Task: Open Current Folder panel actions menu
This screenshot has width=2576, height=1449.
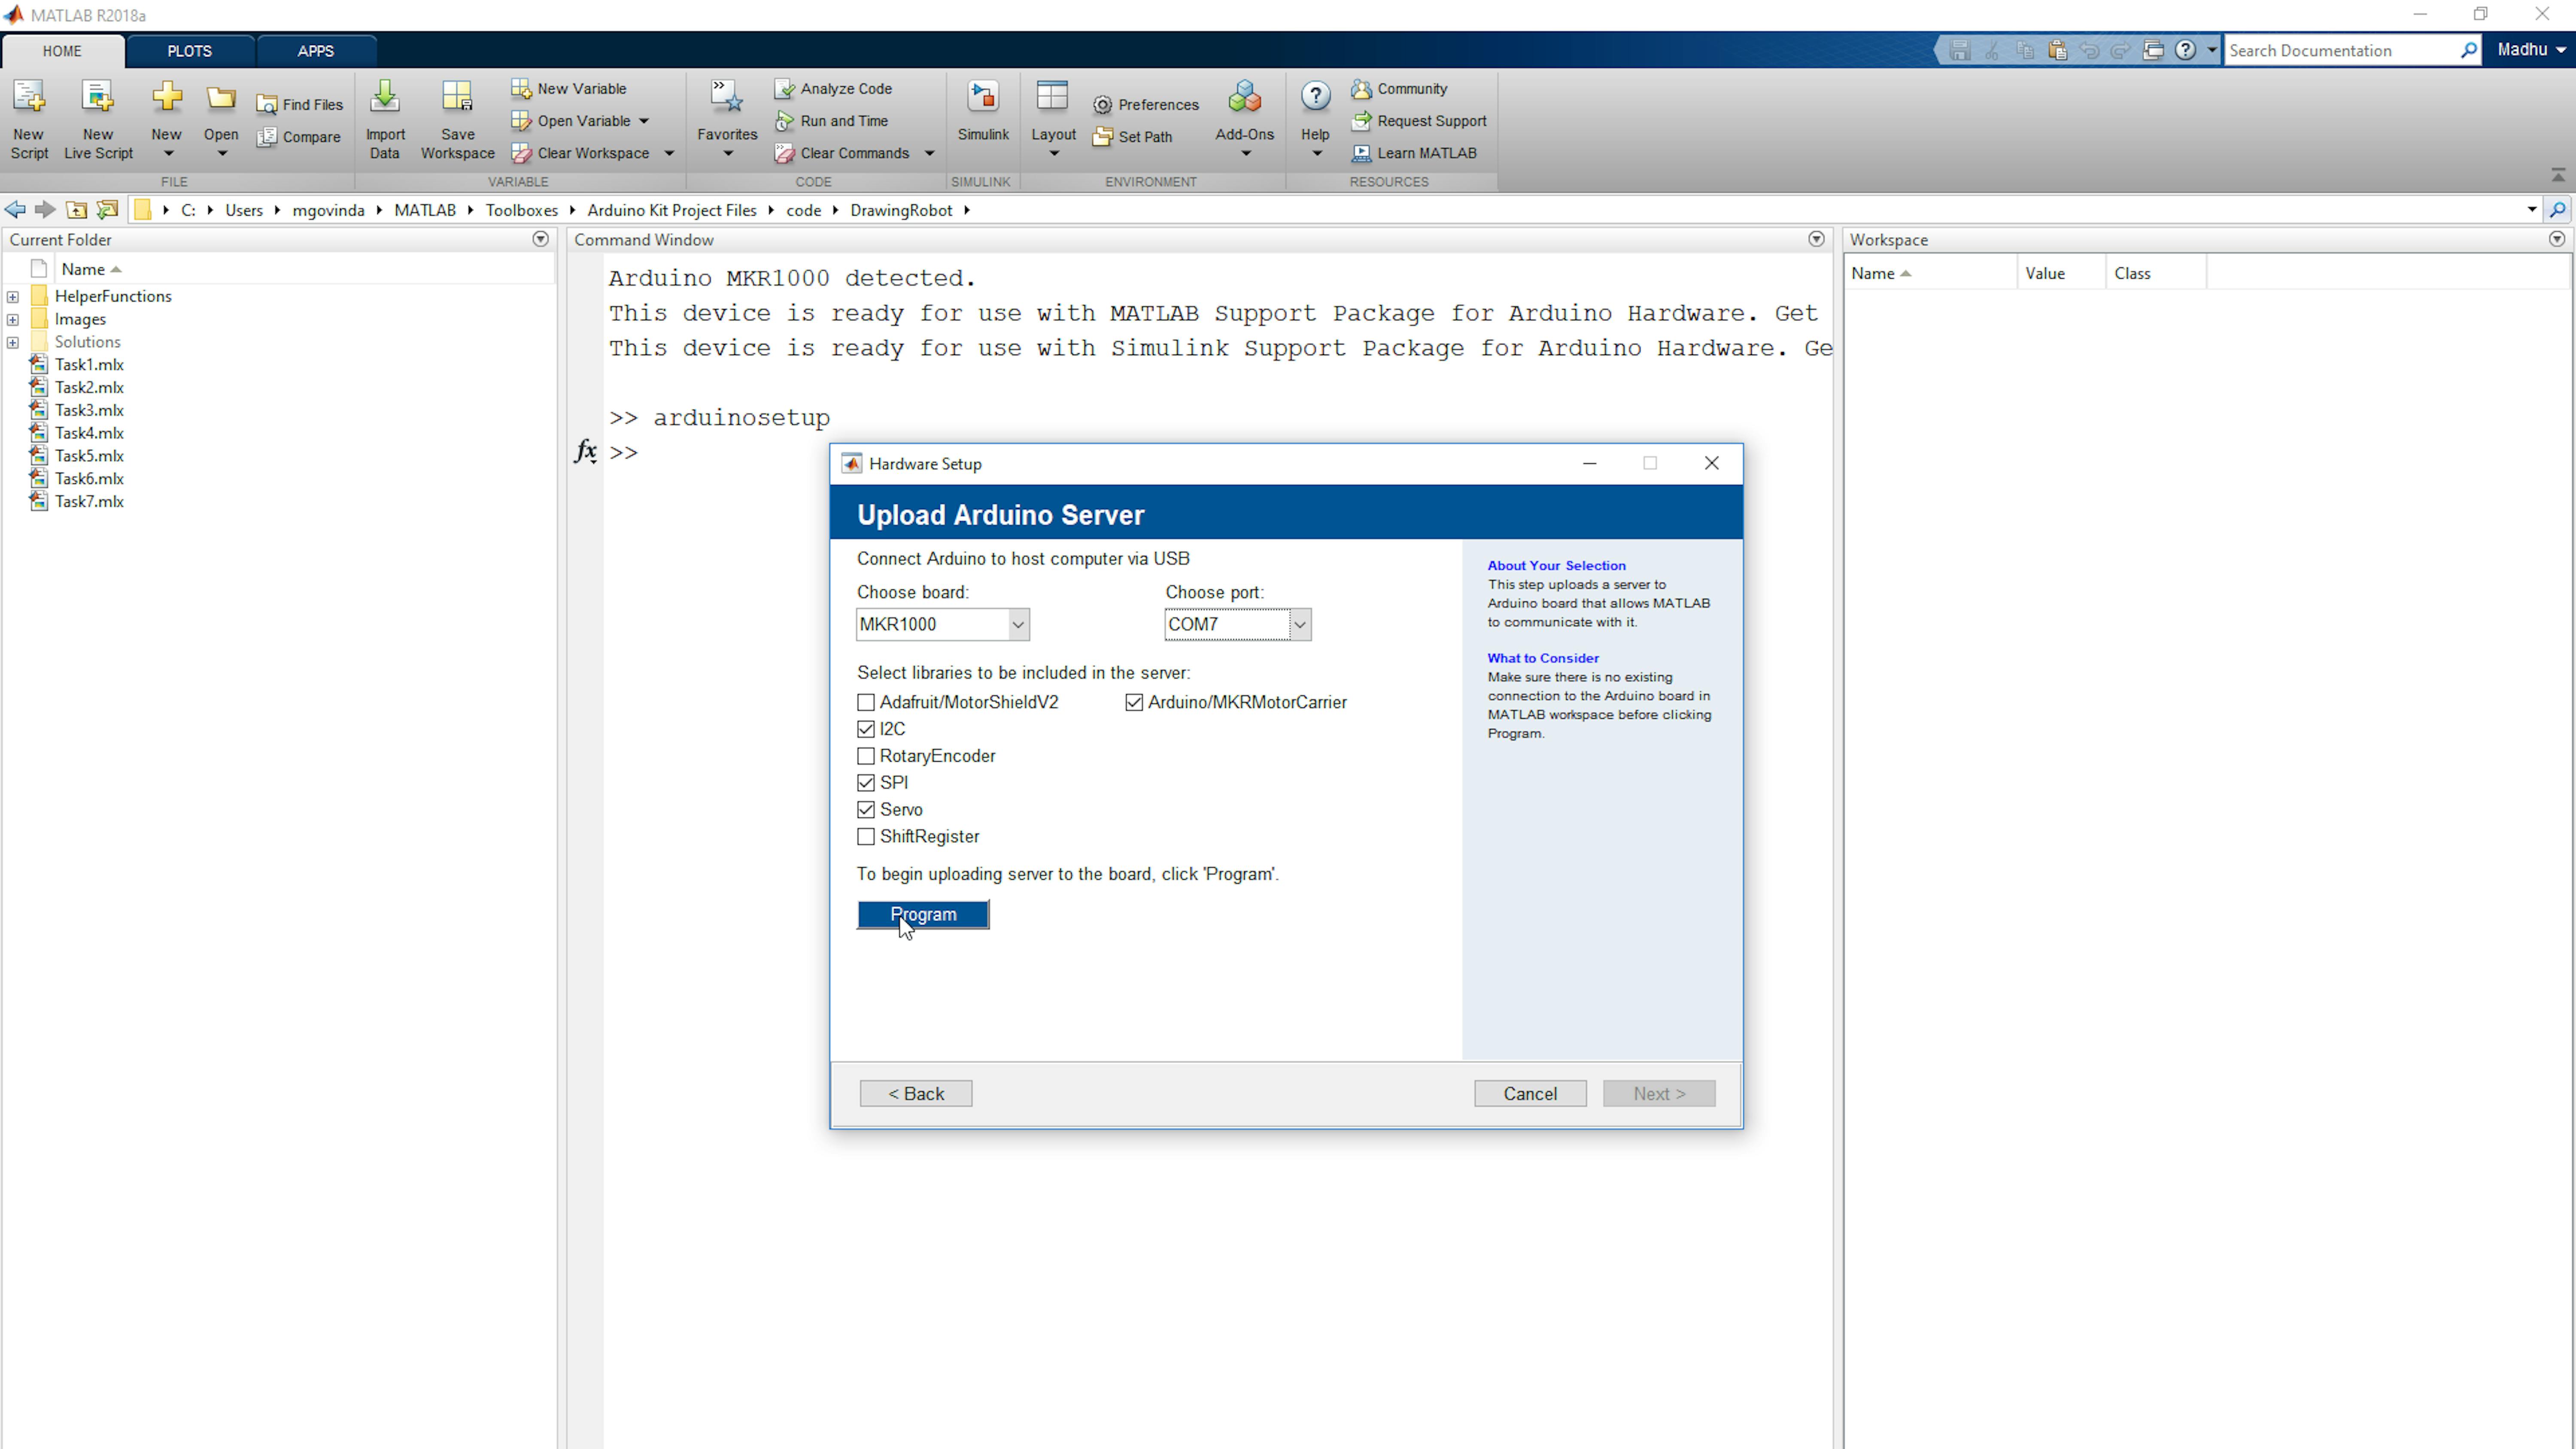Action: point(541,239)
